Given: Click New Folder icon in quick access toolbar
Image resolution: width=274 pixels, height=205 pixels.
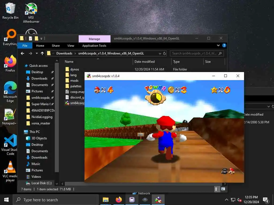Looking at the screenshot, I should (x=36, y=38).
